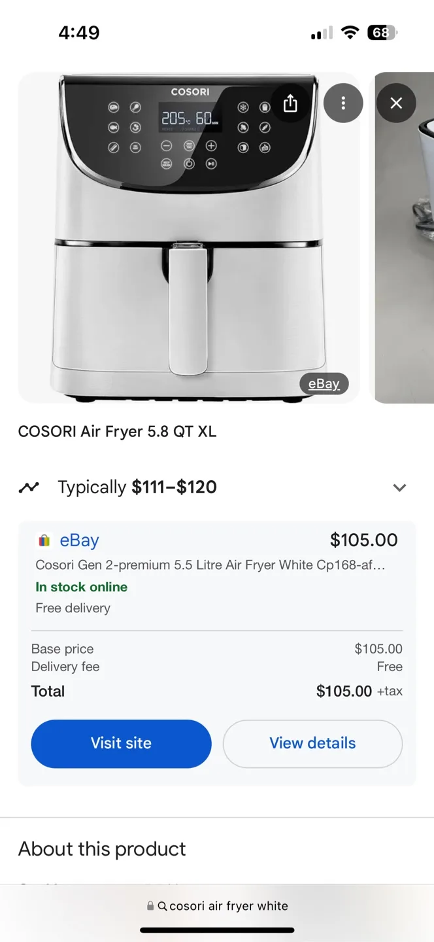This screenshot has height=942, width=434.
Task: Tap the share icon on the product image
Action: point(290,103)
